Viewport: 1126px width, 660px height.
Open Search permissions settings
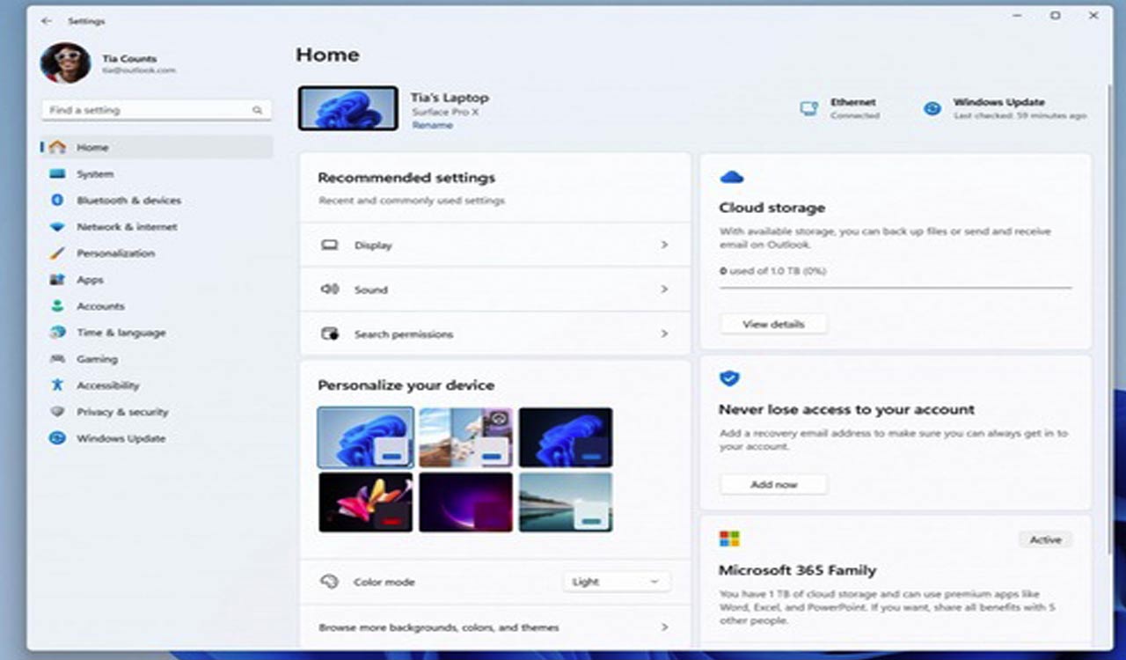point(493,334)
